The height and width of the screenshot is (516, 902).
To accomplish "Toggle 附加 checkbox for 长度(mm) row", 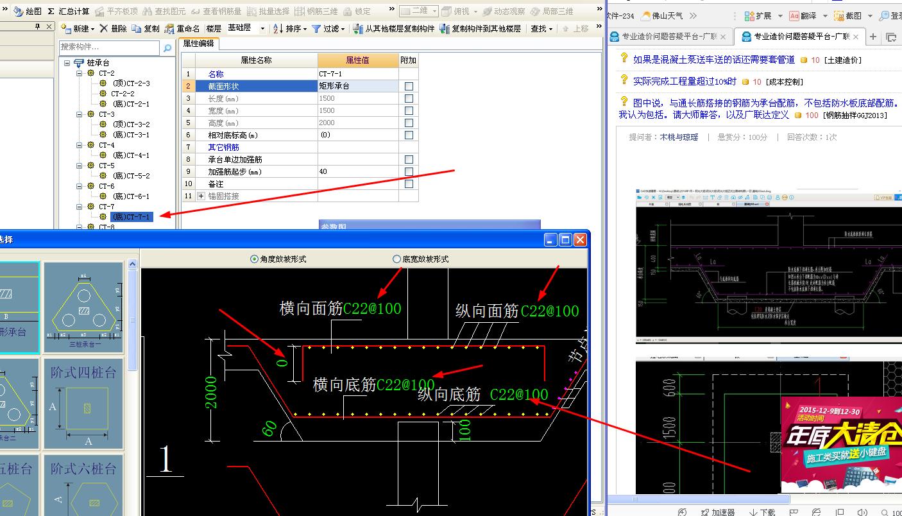I will [x=409, y=98].
